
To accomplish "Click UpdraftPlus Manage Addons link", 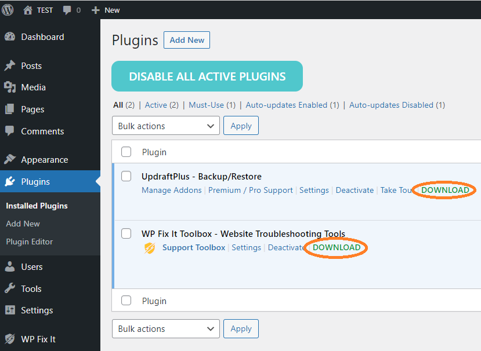I will (x=172, y=190).
